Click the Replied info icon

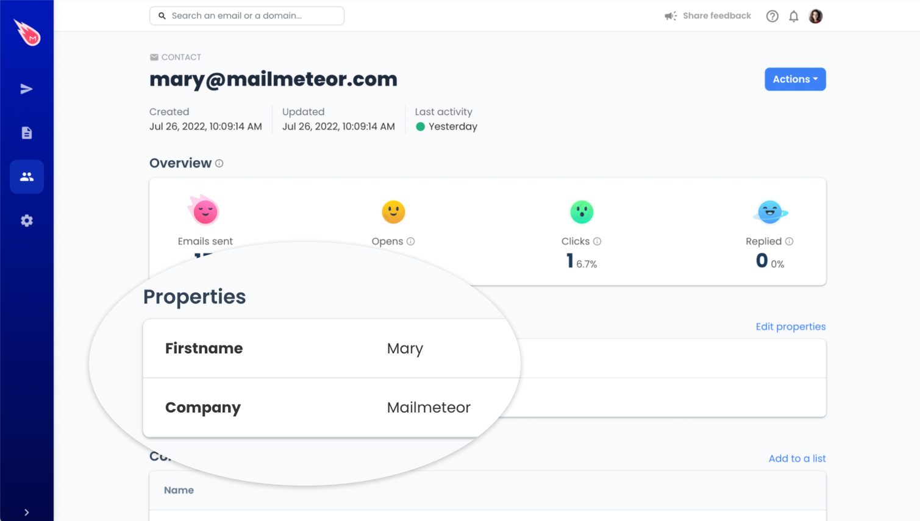pos(790,241)
